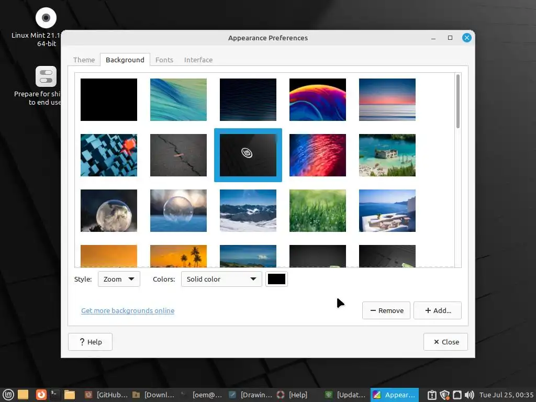Select the pink sunset horizon wallpaper
This screenshot has width=536, height=402.
tap(387, 99)
